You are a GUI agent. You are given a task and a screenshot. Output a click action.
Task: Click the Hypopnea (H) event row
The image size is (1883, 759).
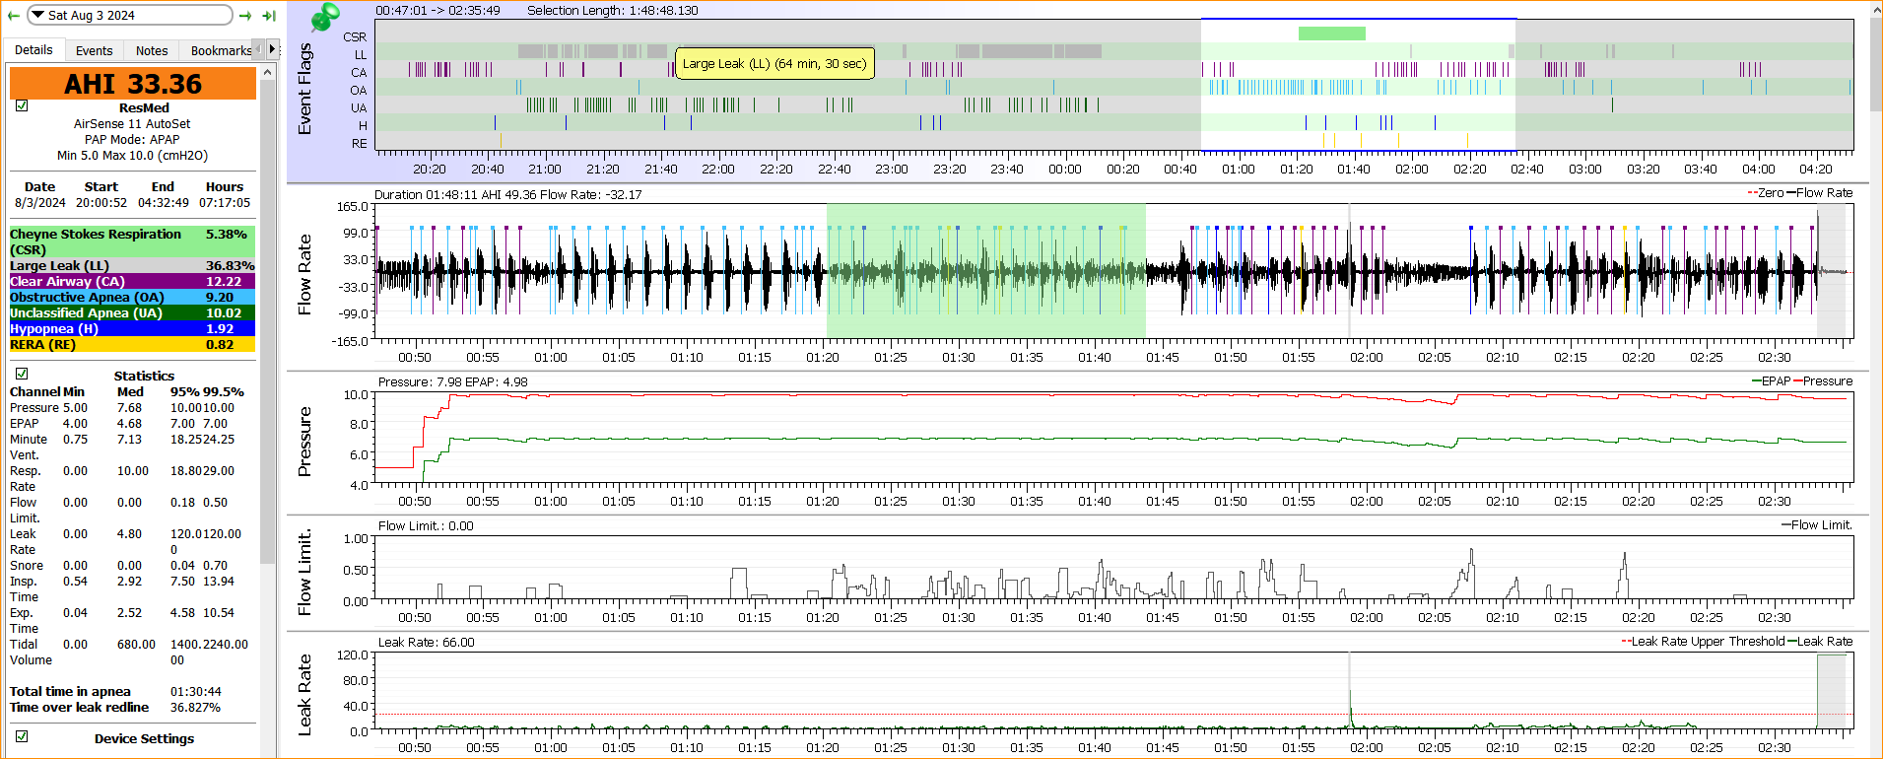click(x=132, y=328)
